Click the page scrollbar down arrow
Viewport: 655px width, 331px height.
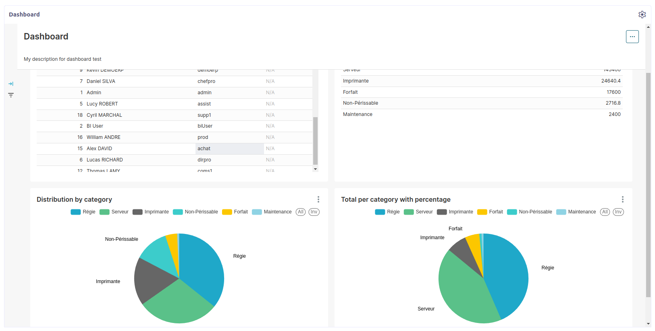(648, 324)
